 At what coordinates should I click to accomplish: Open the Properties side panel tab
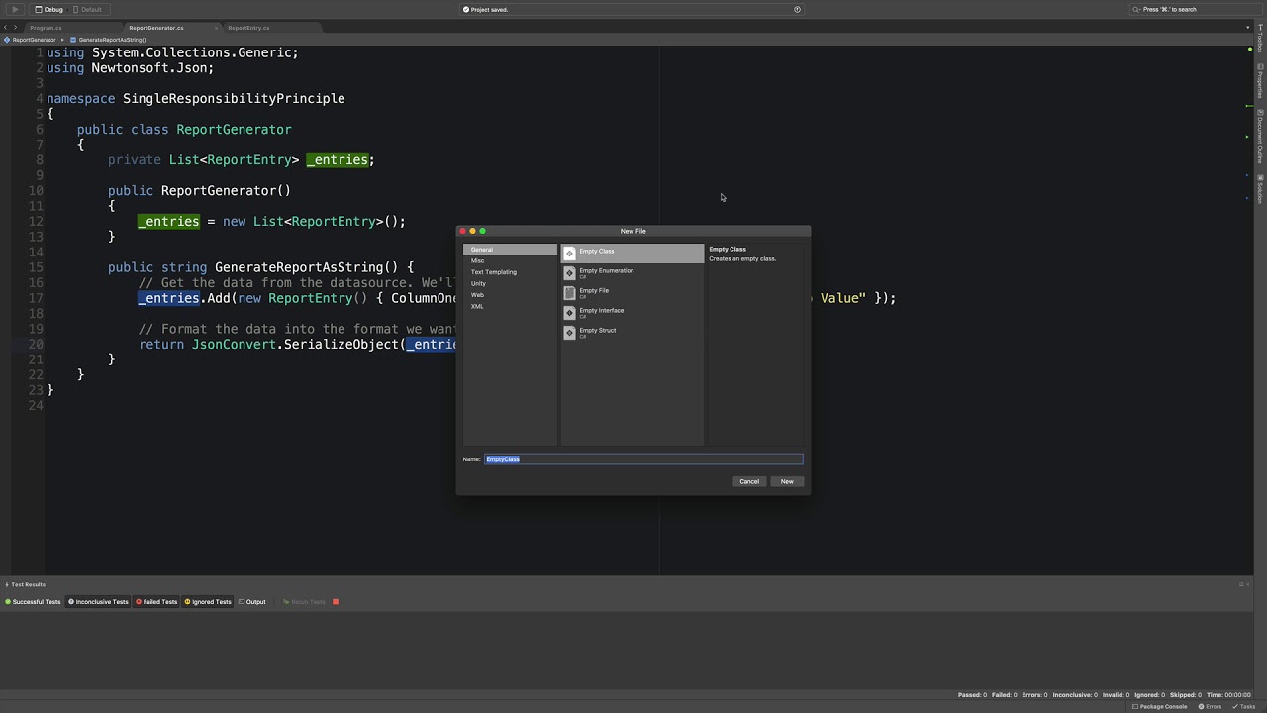coord(1260,82)
